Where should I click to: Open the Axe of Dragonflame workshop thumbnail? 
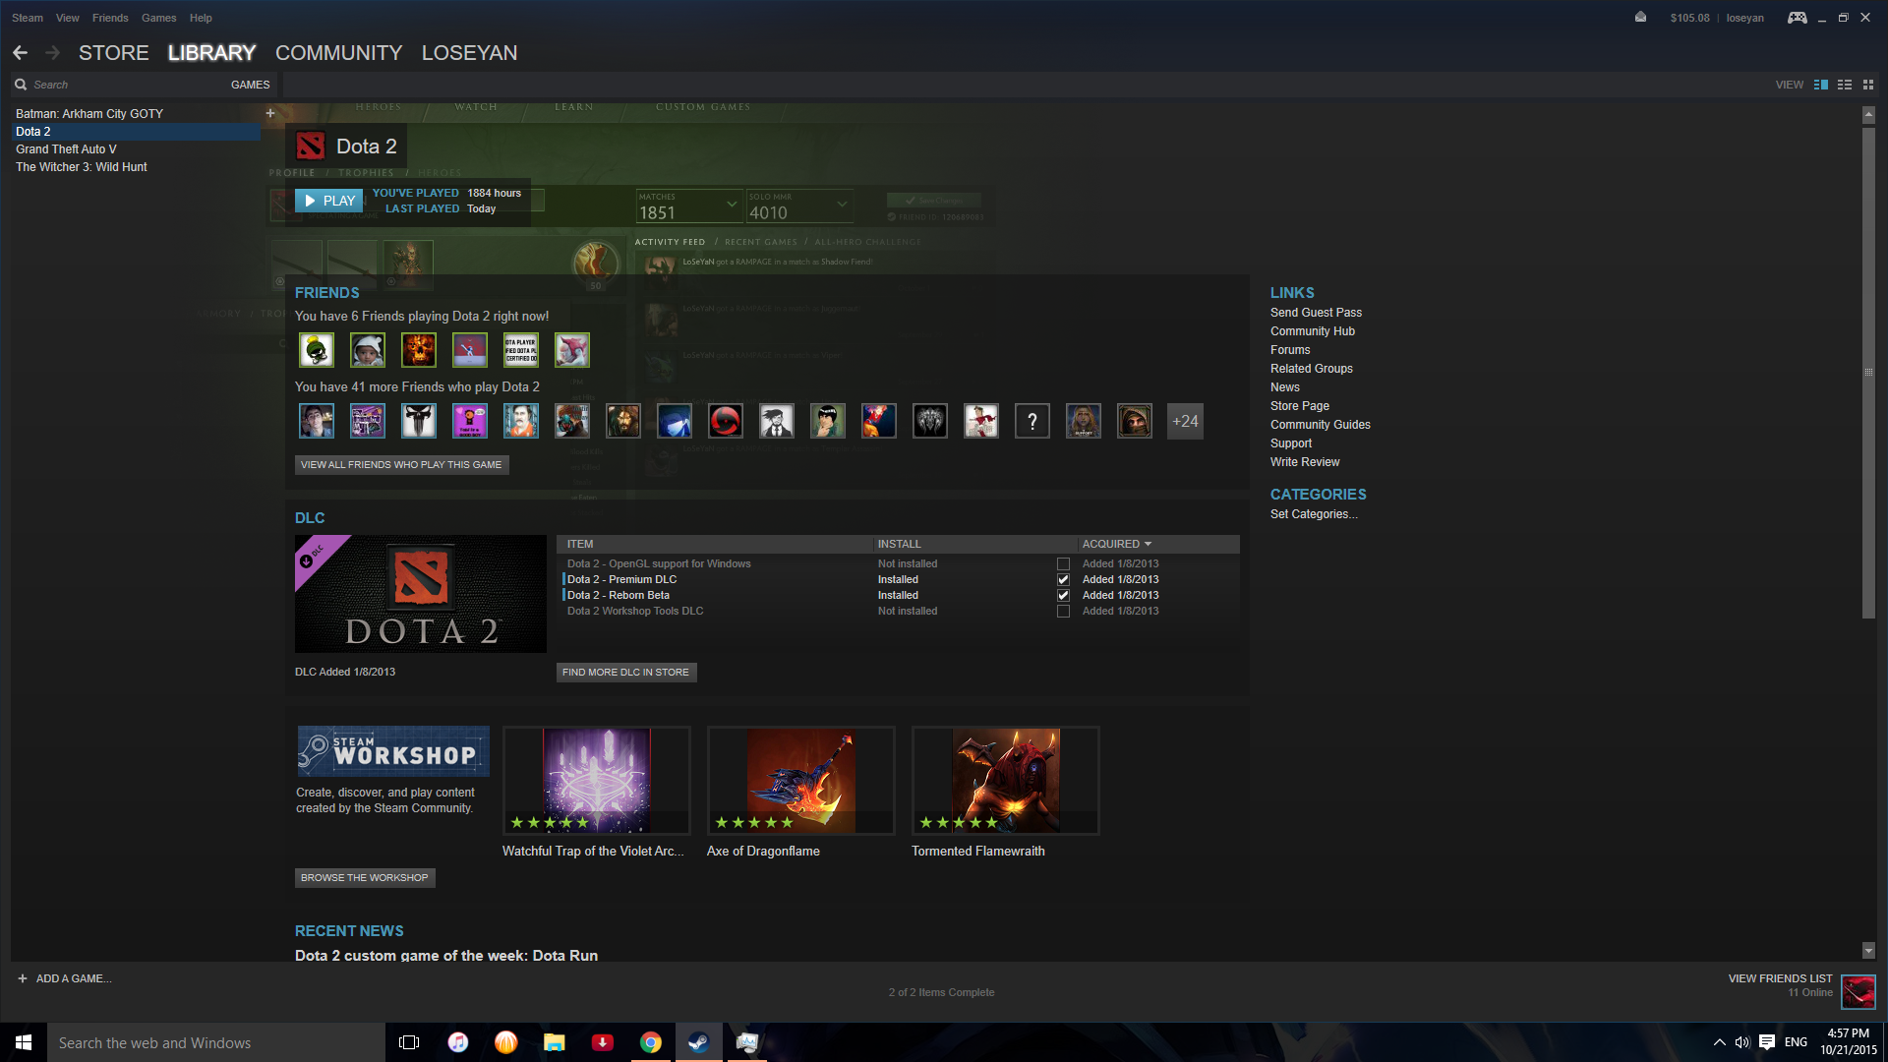point(800,781)
